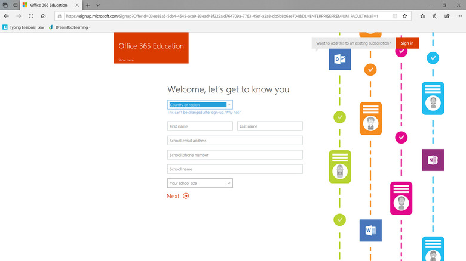
Task: Refresh the page with the reload icon
Action: point(31,16)
